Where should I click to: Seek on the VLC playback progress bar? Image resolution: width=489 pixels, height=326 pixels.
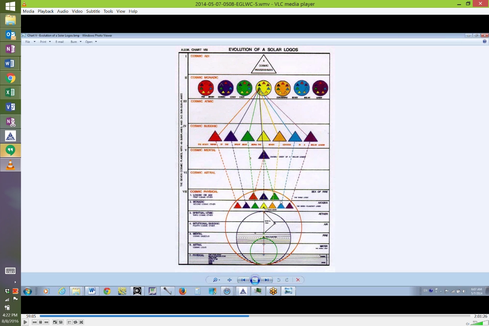(255, 316)
